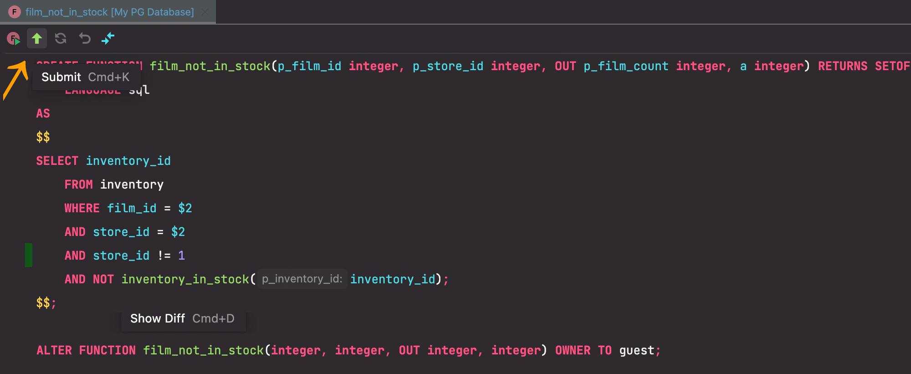Run the function using the play icon
The image size is (911, 374).
[14, 39]
